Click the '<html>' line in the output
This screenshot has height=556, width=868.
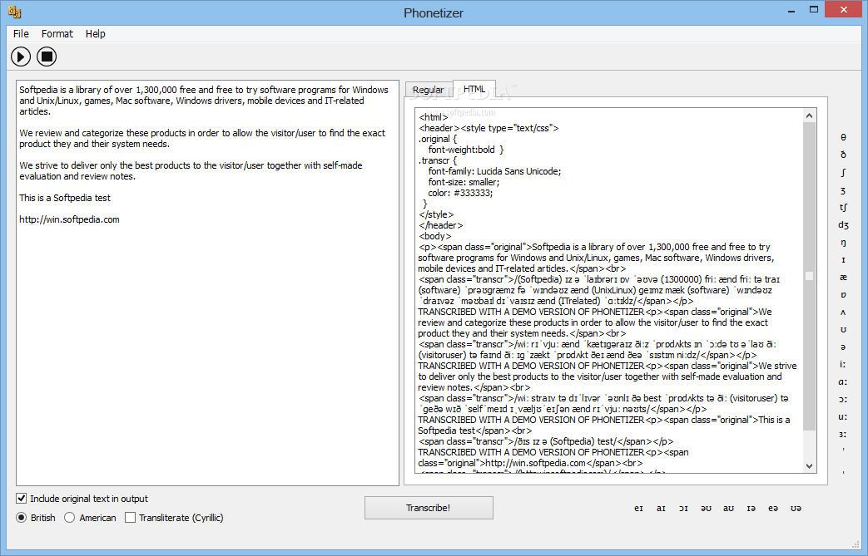434,117
